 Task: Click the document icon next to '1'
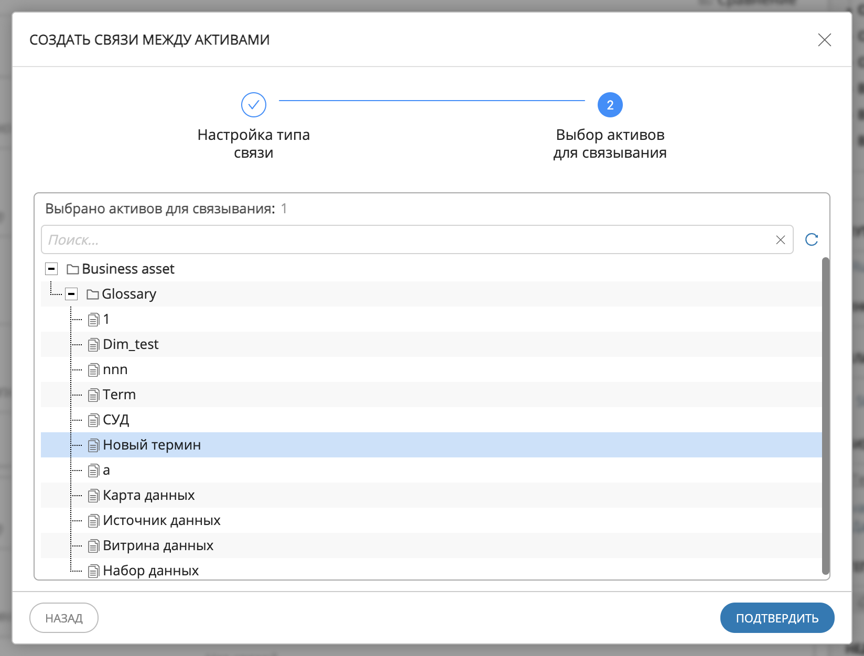click(93, 320)
